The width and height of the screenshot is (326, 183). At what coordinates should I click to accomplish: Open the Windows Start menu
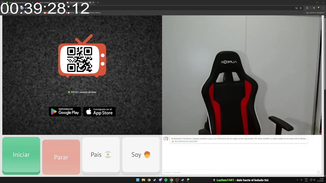click(x=138, y=180)
